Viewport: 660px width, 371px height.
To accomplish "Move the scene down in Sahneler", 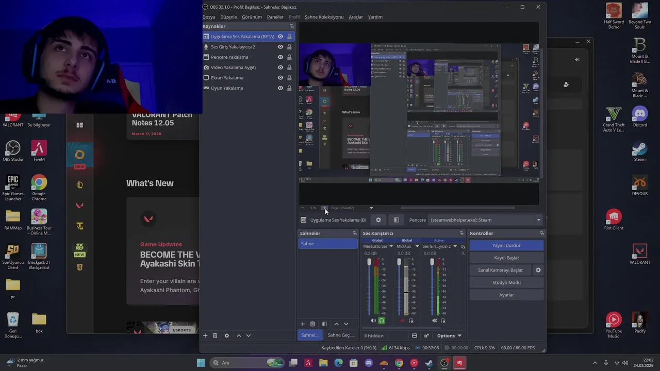I will [346, 324].
